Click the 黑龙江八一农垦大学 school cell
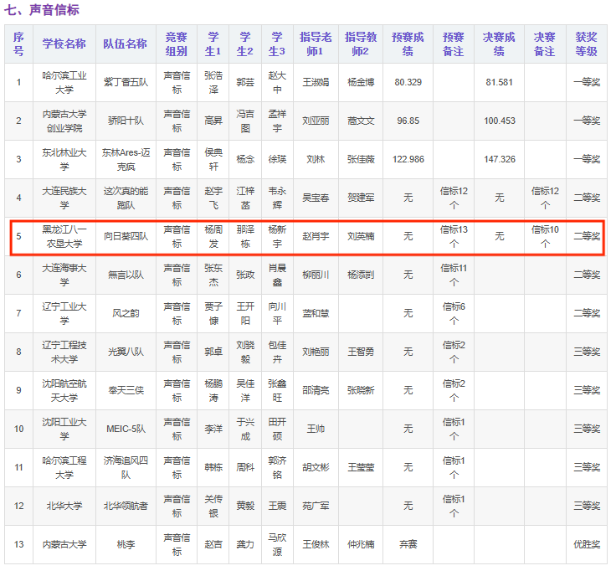This screenshot has width=616, height=576. (x=64, y=236)
